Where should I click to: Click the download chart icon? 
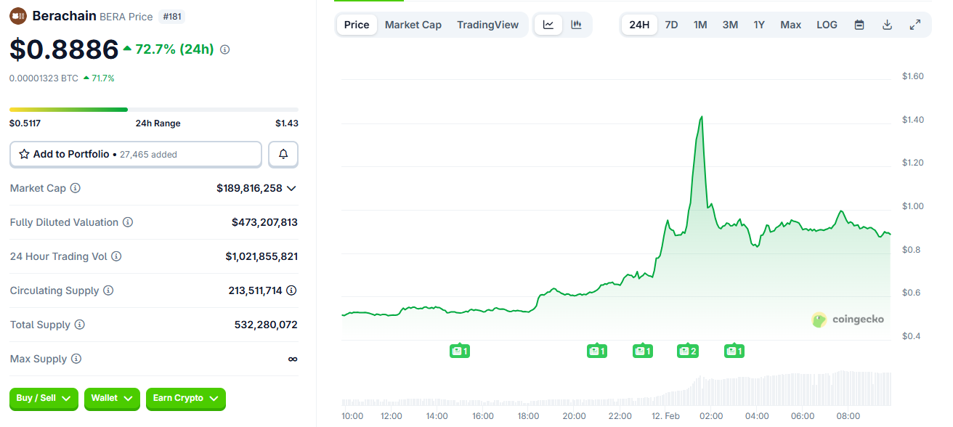(x=887, y=24)
